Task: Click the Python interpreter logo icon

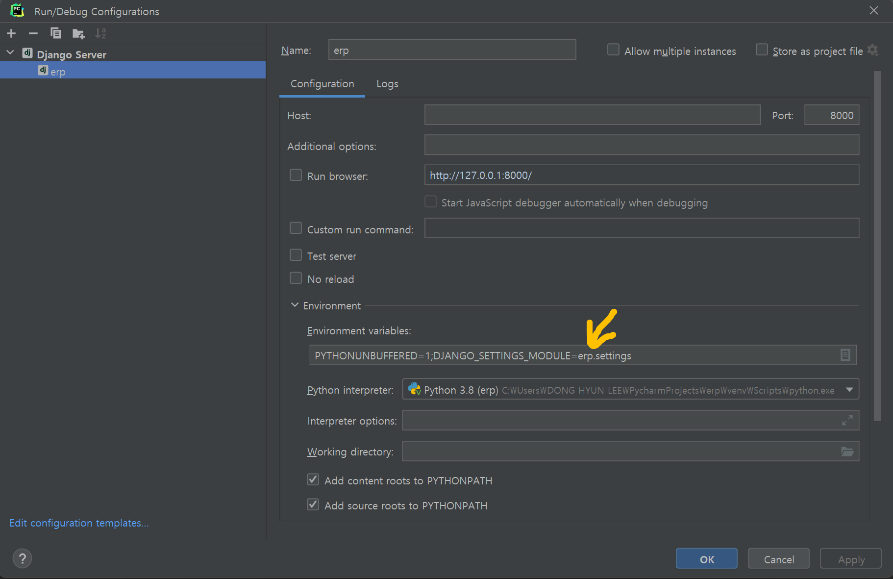Action: click(414, 389)
